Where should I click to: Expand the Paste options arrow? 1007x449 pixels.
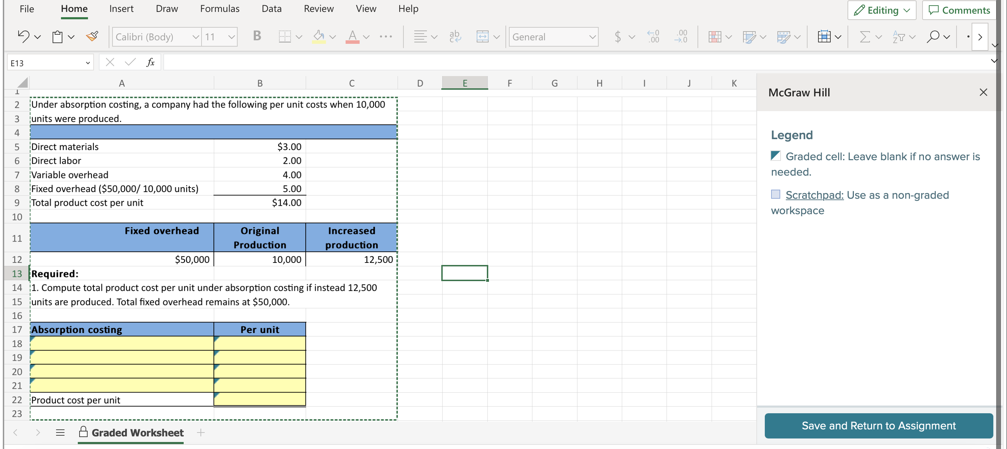(x=71, y=37)
